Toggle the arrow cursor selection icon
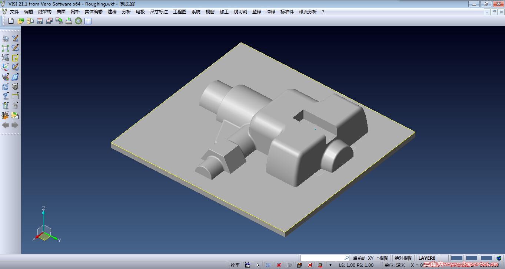This screenshot has width=505, height=269. coord(258,265)
